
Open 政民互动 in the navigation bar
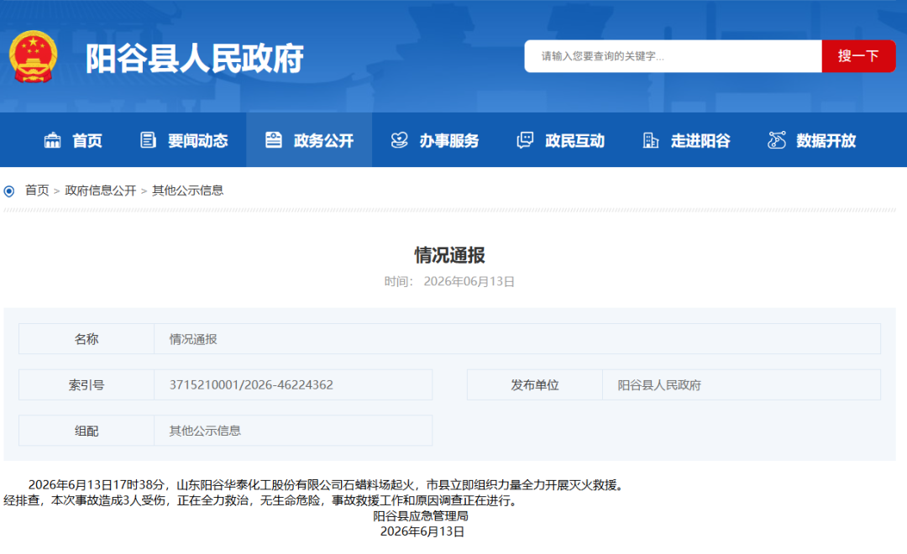click(574, 140)
